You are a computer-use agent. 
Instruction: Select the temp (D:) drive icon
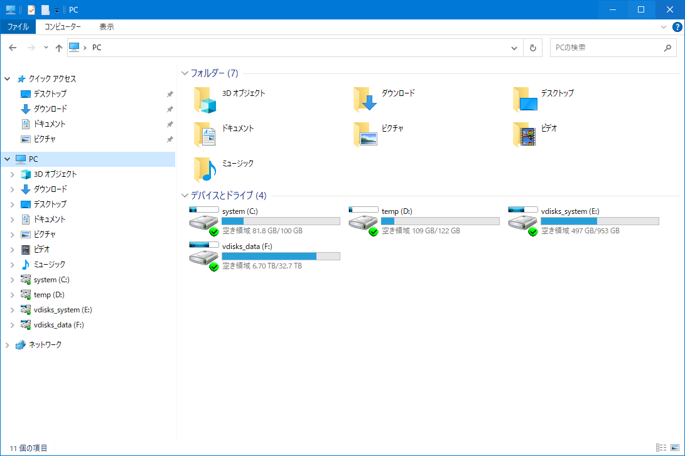pos(364,221)
